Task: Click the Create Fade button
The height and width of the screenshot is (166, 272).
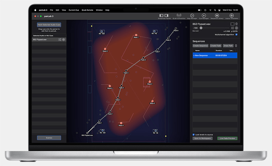Action: click(x=216, y=46)
